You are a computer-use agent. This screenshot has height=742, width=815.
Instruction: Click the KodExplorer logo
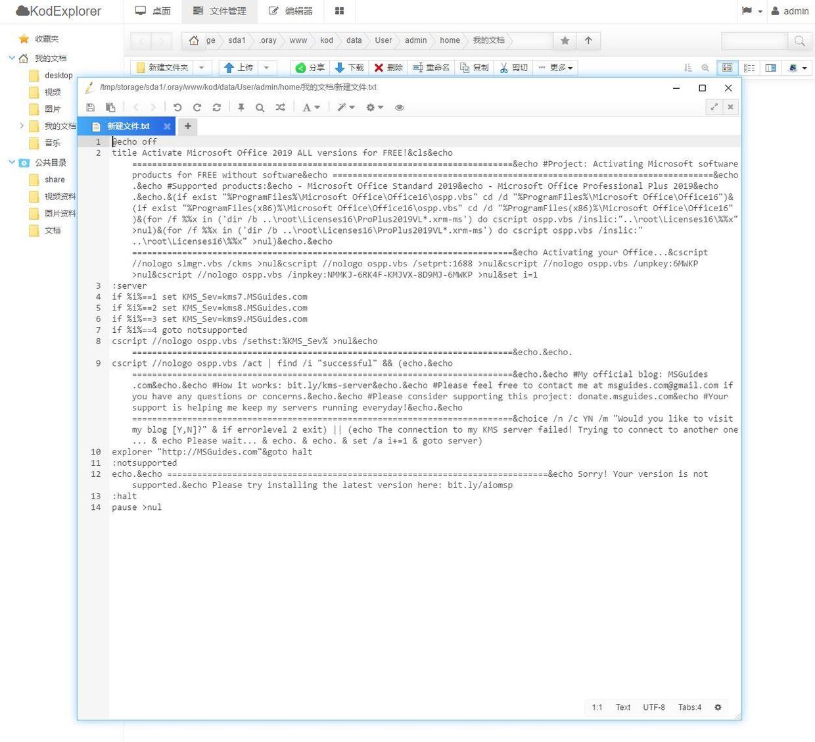58,11
